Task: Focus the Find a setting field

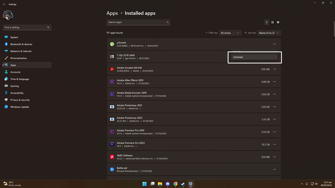Action: point(27,27)
